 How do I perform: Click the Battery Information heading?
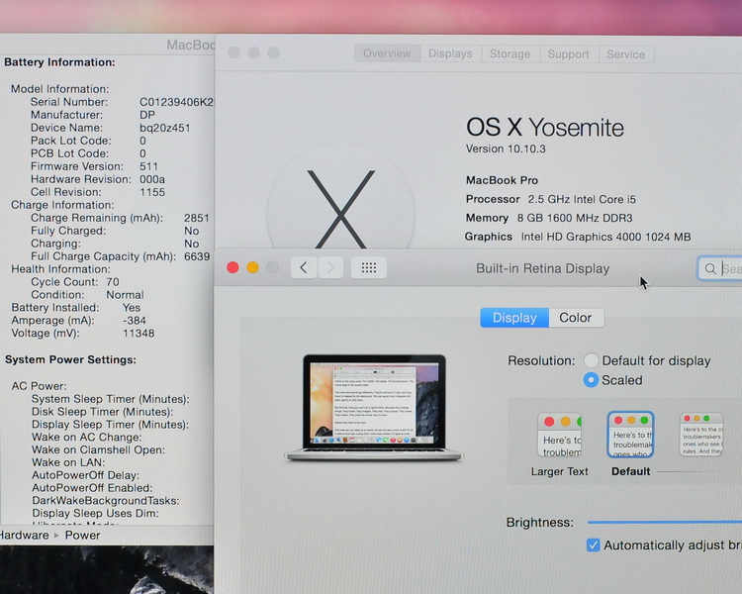point(59,62)
